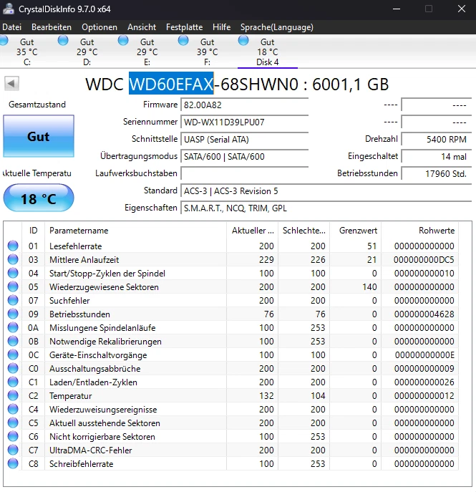The image size is (476, 492).
Task: Click the Gut health status button
Action: pyautogui.click(x=38, y=137)
